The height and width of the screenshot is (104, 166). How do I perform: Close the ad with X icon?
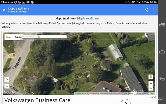tap(155, 97)
